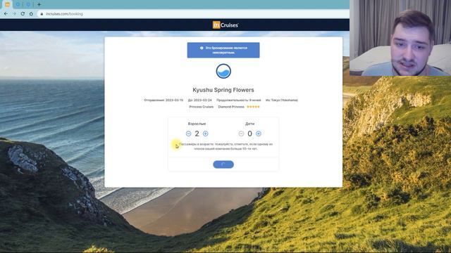Open a new browser tab with the plus
451x253 pixels.
click(39, 4)
